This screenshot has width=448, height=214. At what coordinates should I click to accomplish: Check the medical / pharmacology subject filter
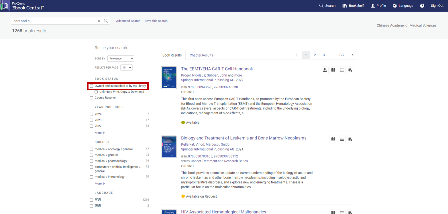(x=92, y=161)
